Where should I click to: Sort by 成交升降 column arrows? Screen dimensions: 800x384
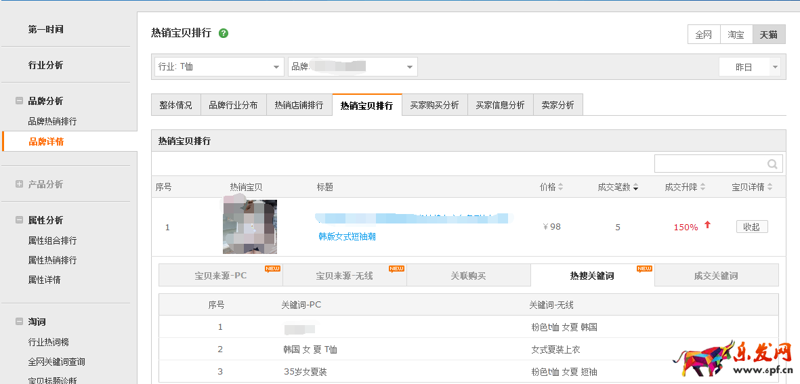pyautogui.click(x=702, y=188)
